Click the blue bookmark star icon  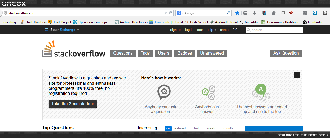click(237, 13)
